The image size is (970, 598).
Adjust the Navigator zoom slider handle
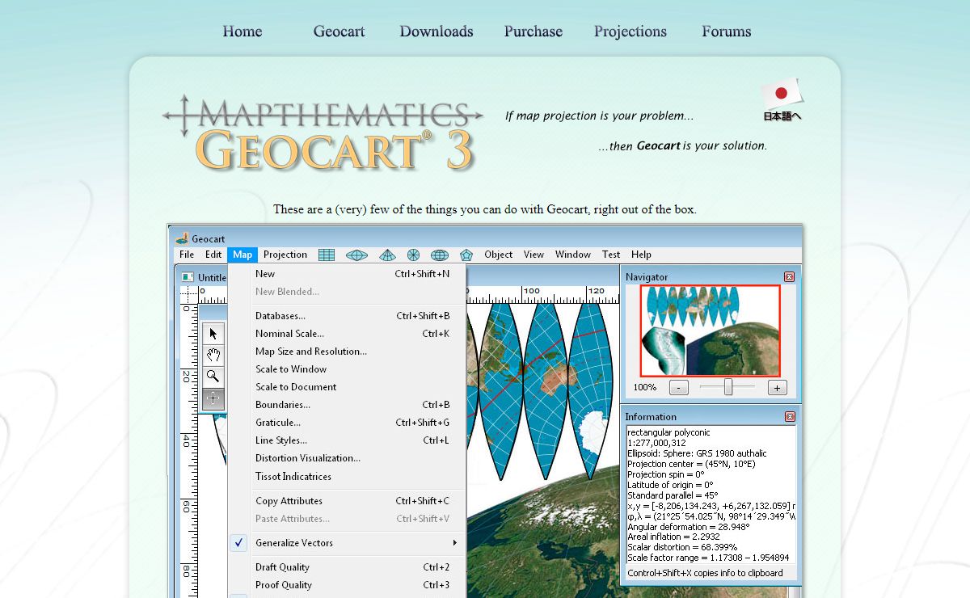[x=728, y=387]
